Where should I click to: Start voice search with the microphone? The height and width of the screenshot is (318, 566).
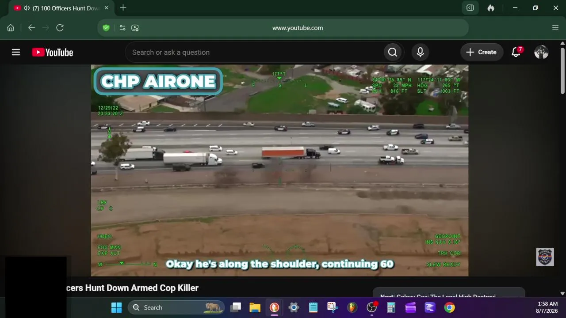point(420,52)
